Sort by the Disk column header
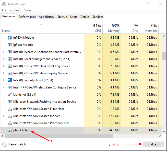 pos(130,28)
